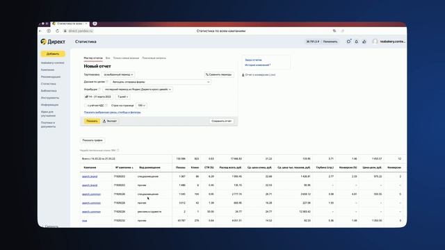Click the Глубина (стр.) column header
The height and width of the screenshot is (250, 445).
click(x=325, y=168)
